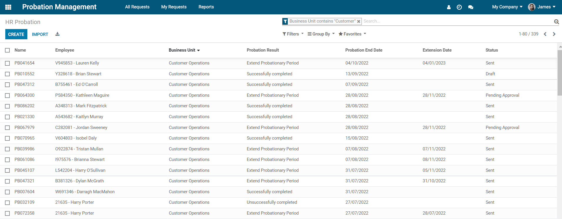Expand the Filters dropdown
Screen dimensions: 562x219
pos(293,34)
